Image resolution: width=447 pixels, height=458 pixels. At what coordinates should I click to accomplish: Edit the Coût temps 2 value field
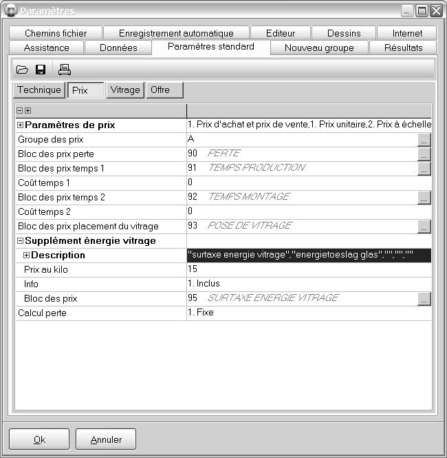pos(309,211)
